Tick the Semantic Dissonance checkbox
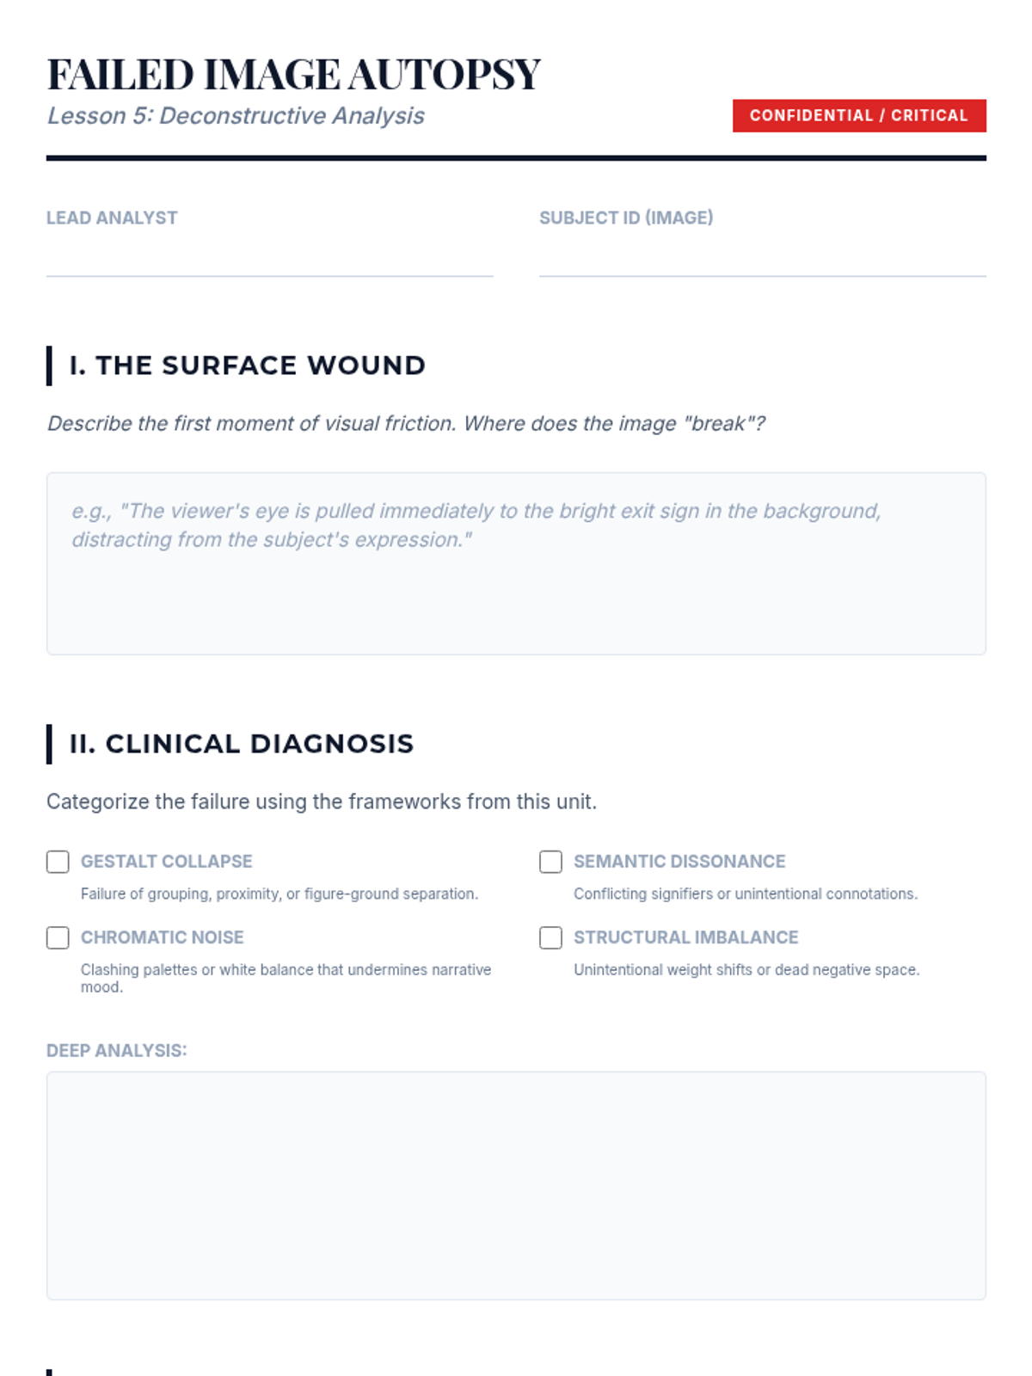The height and width of the screenshot is (1376, 1032). pos(550,862)
